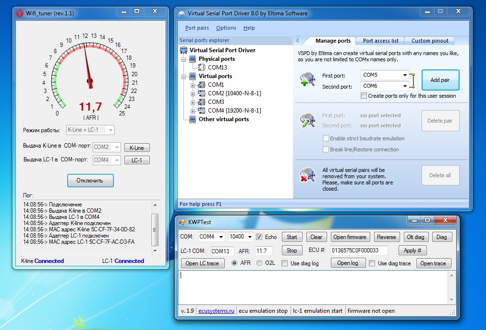Click the COM13 physical port icon

coord(202,68)
